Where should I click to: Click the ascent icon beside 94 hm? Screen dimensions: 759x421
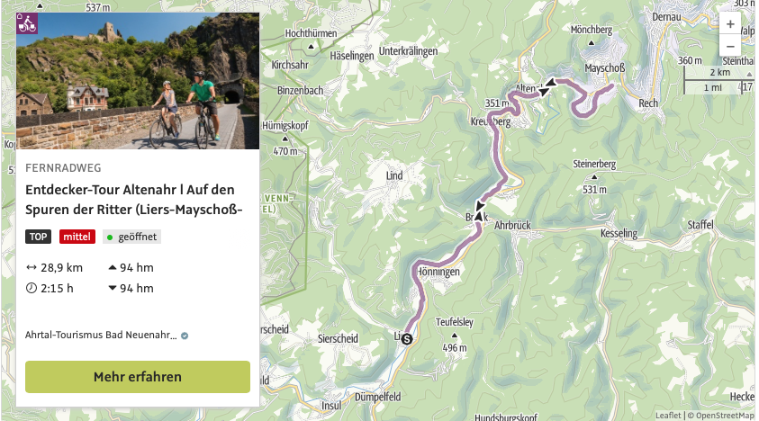pyautogui.click(x=112, y=267)
